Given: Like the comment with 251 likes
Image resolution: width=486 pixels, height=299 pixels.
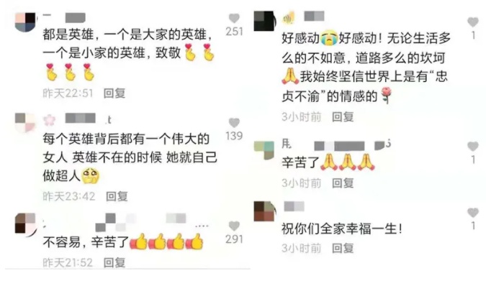Looking at the screenshot, I should coord(234,18).
